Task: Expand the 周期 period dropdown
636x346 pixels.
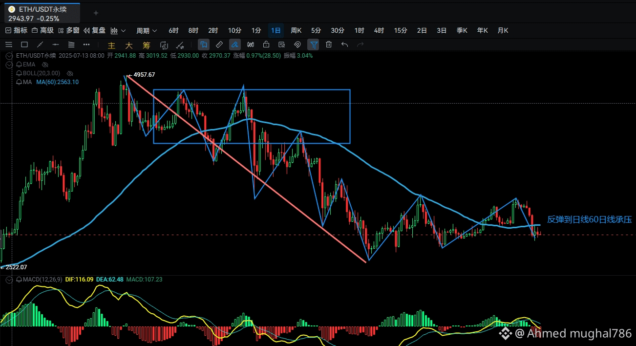Action: (147, 30)
